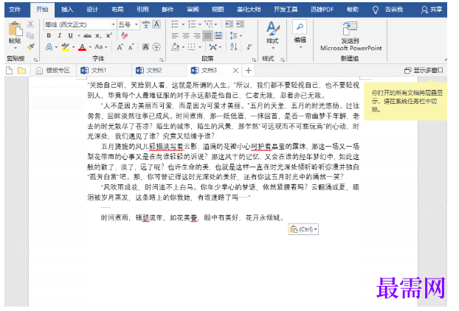
Task: Toggle Italic formatting
Action: 60,35
